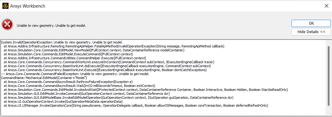Close the Ansys Workbench error dialog
The width and height of the screenshot is (332, 117).
point(326,6)
